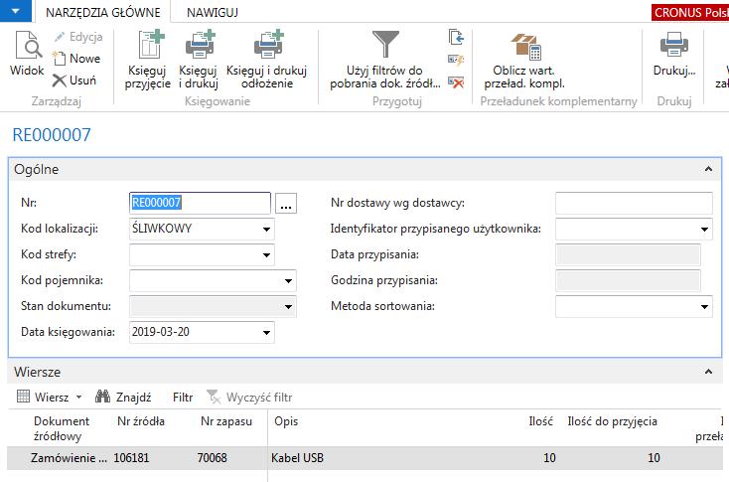Open Kod lokalizacji dropdown
The height and width of the screenshot is (482, 729).
click(x=266, y=229)
